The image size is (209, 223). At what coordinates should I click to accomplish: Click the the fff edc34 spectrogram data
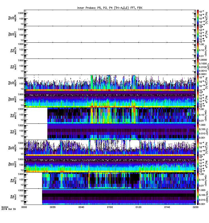coord(110,148)
